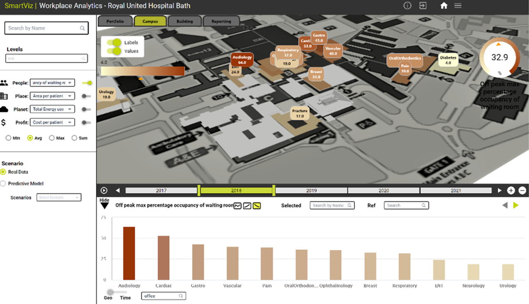Open the Profit metric dropdown
Image resolution: width=529 pixels, height=304 pixels.
tap(52, 122)
